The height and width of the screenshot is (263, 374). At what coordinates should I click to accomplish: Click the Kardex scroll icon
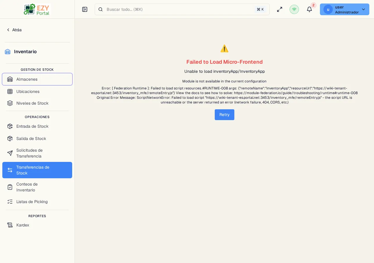point(10,225)
